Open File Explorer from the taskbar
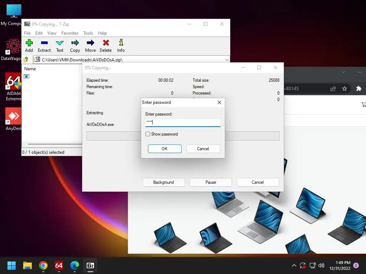This screenshot has height=274, width=366. coord(27,265)
